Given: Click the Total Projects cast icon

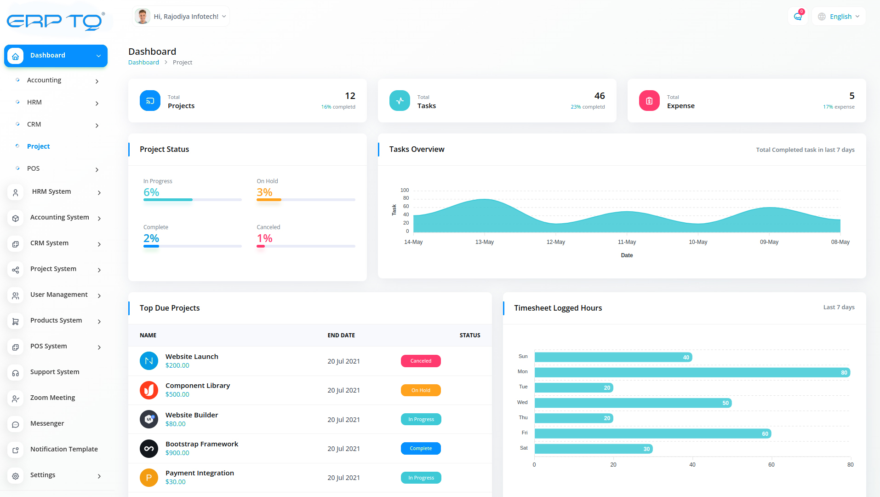Looking at the screenshot, I should click(150, 101).
